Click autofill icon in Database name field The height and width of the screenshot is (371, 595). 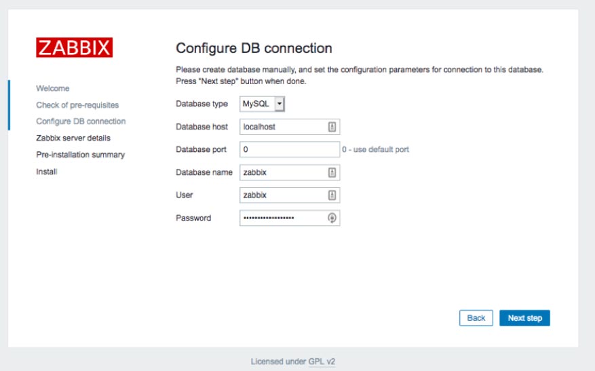(332, 172)
